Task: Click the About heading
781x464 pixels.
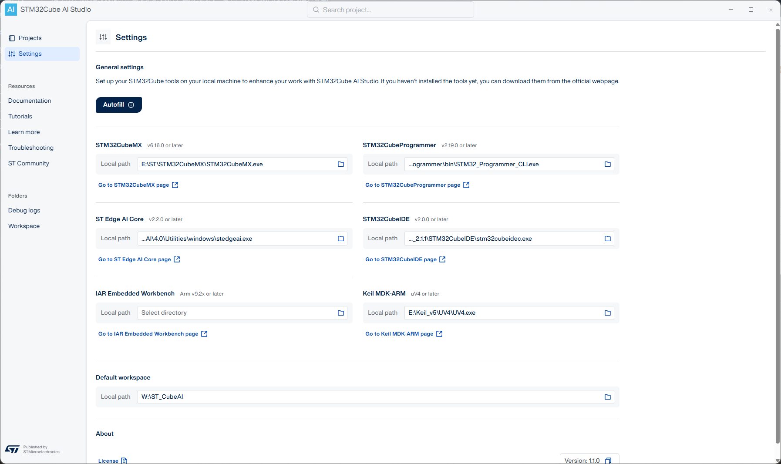Action: coord(104,434)
